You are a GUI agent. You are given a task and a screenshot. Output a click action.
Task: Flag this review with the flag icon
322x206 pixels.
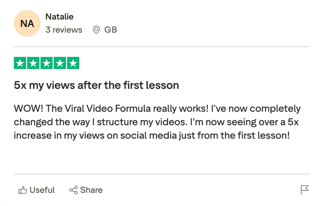point(304,190)
